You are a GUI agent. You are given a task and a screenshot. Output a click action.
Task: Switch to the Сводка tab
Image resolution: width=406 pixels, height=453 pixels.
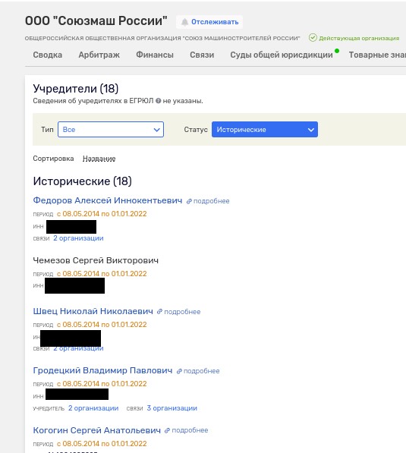47,55
